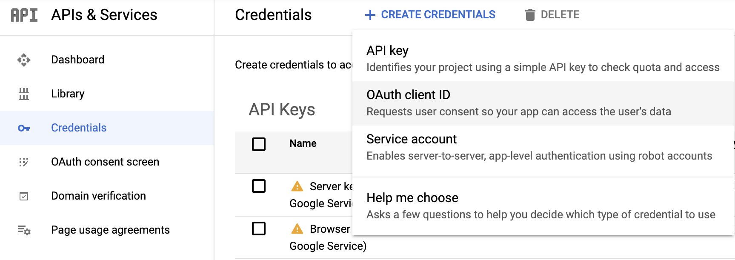The height and width of the screenshot is (260, 735).
Task: Select the Library icon
Action: (x=23, y=94)
